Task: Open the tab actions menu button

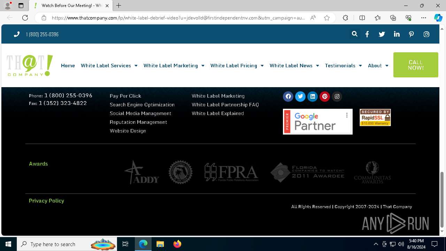Action: click(x=21, y=6)
